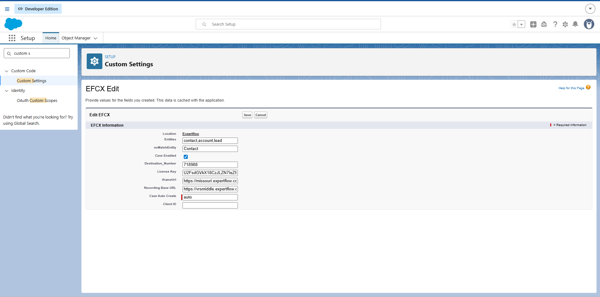Open the user profile avatar
600x297 pixels.
click(x=589, y=24)
